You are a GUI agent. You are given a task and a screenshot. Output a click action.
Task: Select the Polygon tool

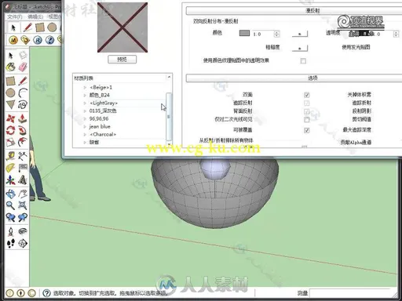tap(11, 105)
